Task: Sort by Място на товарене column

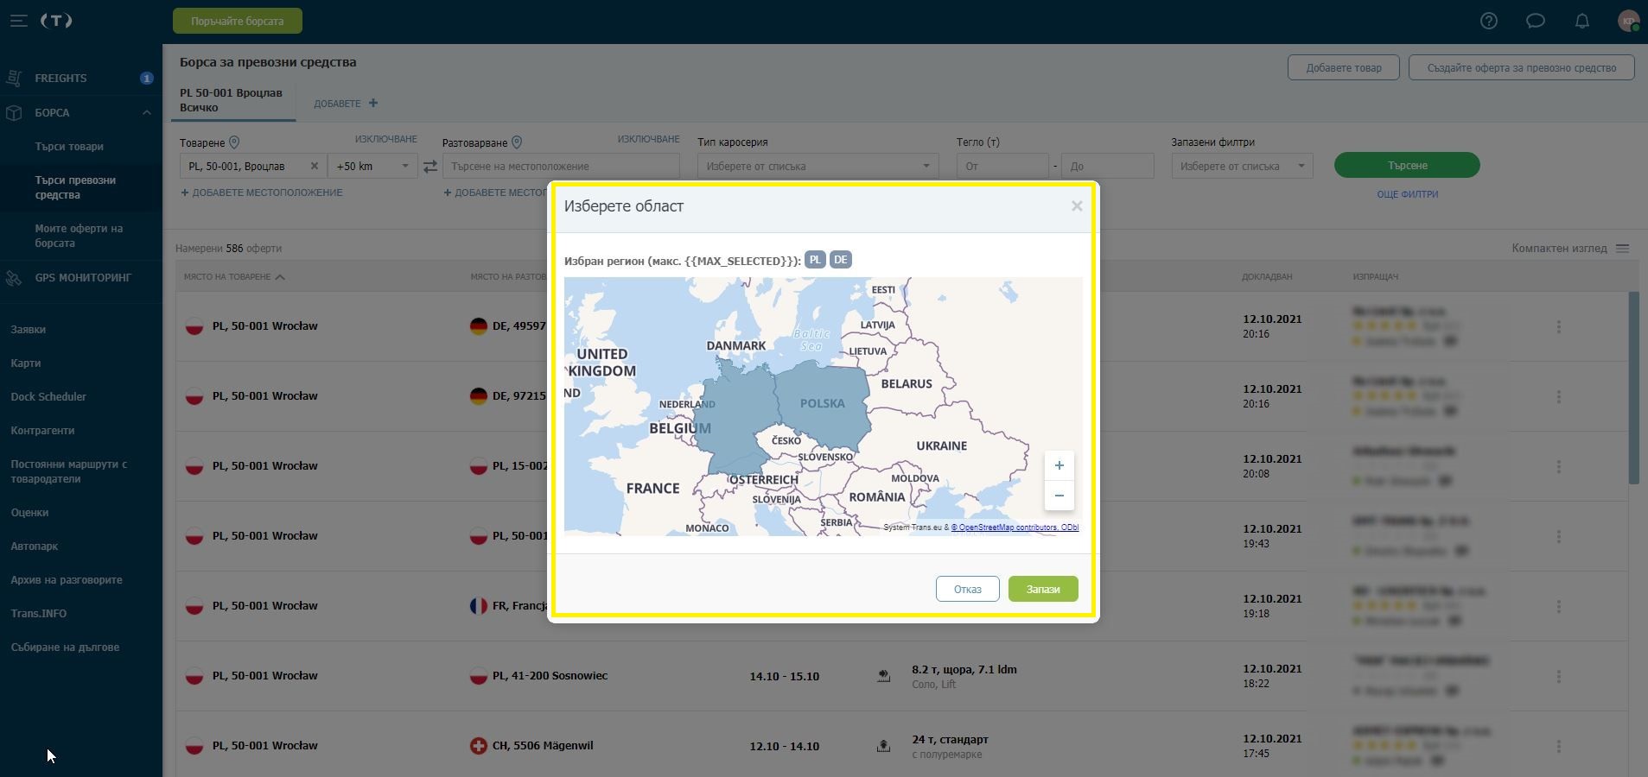Action: [234, 277]
